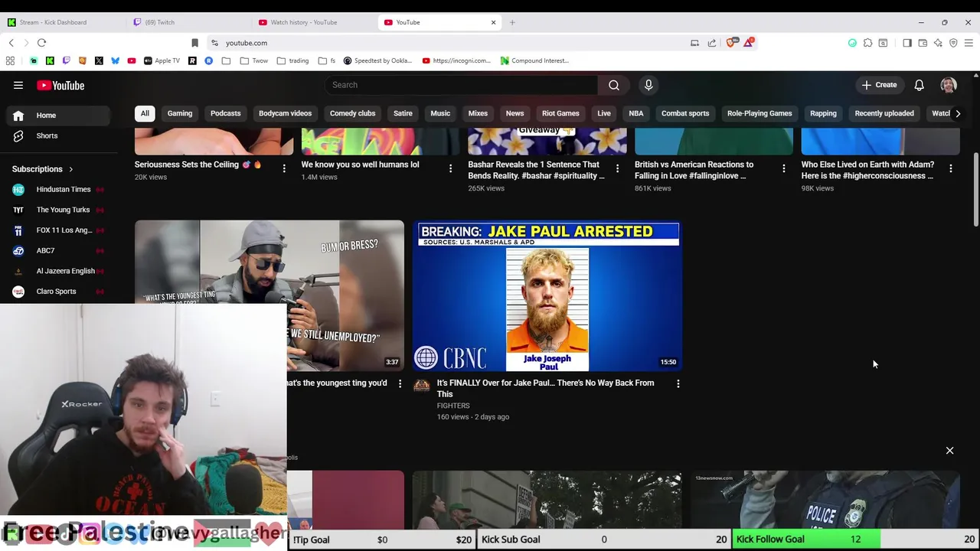The width and height of the screenshot is (980, 551).
Task: Open options for Bashar Reveals short
Action: (617, 168)
